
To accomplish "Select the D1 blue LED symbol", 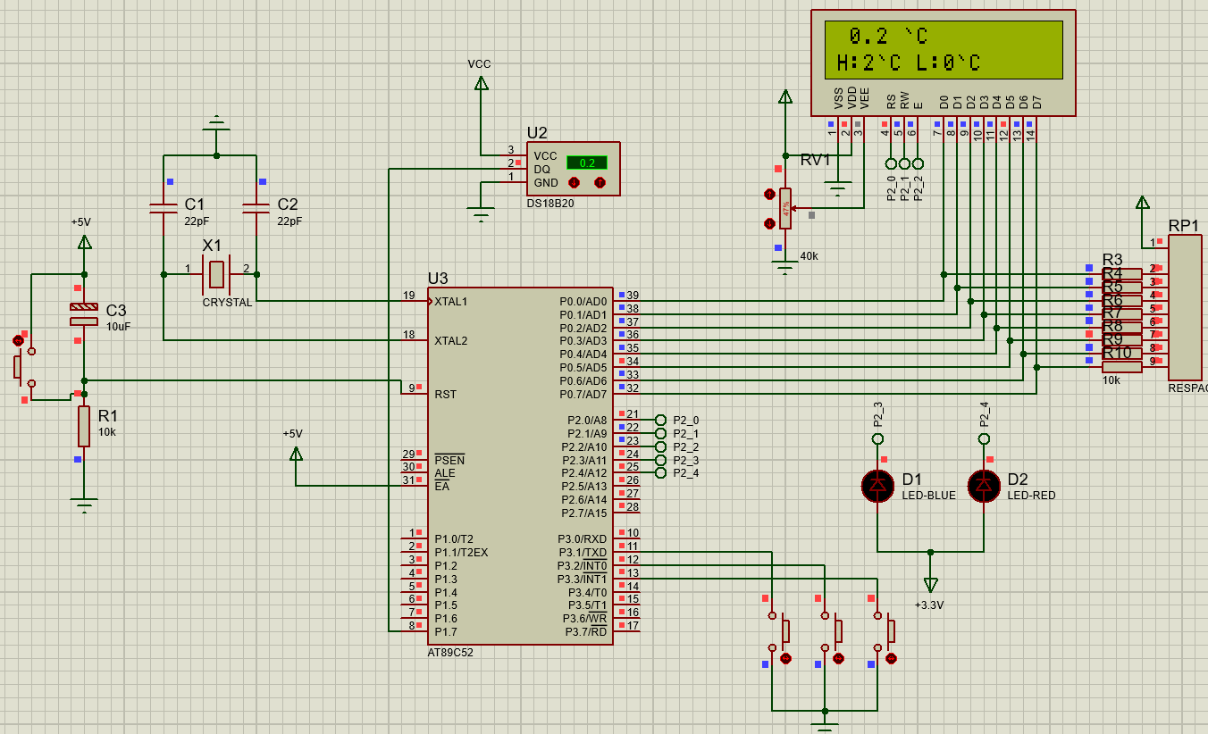I will click(877, 485).
